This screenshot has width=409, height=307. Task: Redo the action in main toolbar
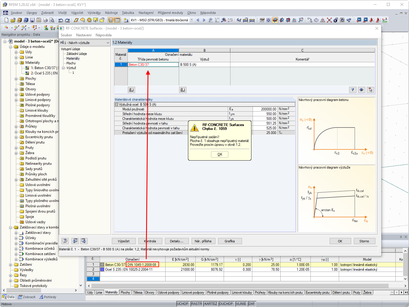tap(67, 20)
